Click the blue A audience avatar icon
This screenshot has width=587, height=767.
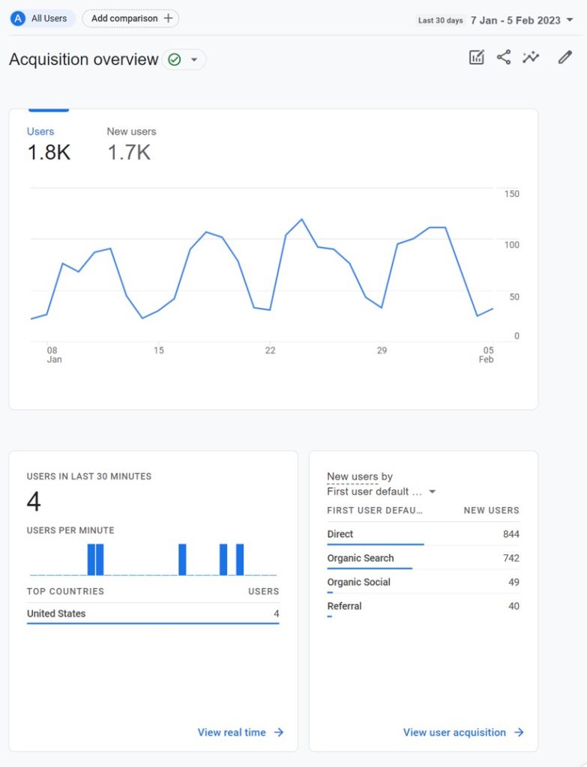[16, 18]
